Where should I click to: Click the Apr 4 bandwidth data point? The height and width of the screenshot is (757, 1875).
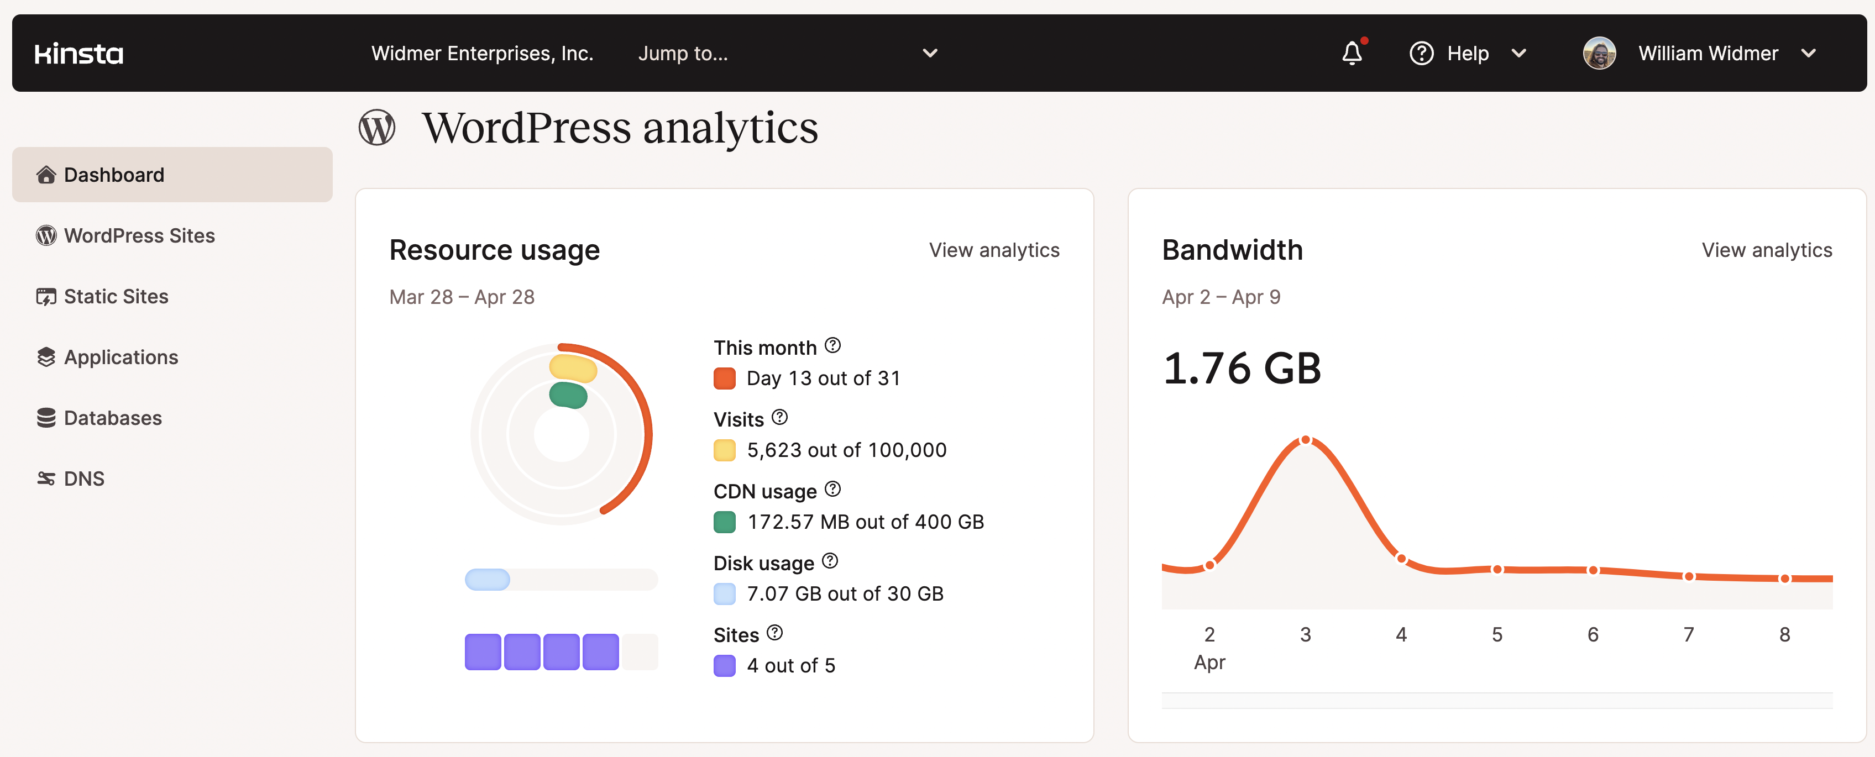click(1401, 558)
